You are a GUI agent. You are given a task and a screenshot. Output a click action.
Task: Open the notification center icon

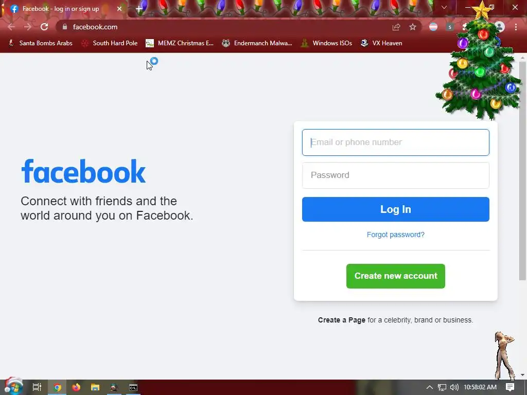tap(510, 387)
